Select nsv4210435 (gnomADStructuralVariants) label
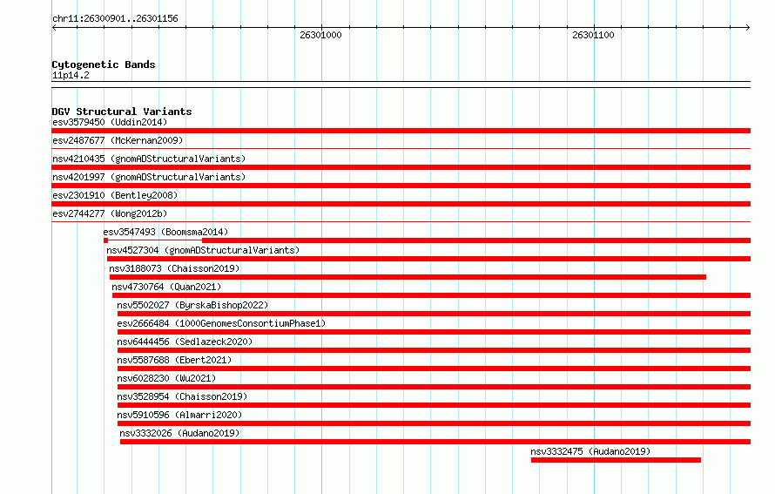 click(x=149, y=159)
